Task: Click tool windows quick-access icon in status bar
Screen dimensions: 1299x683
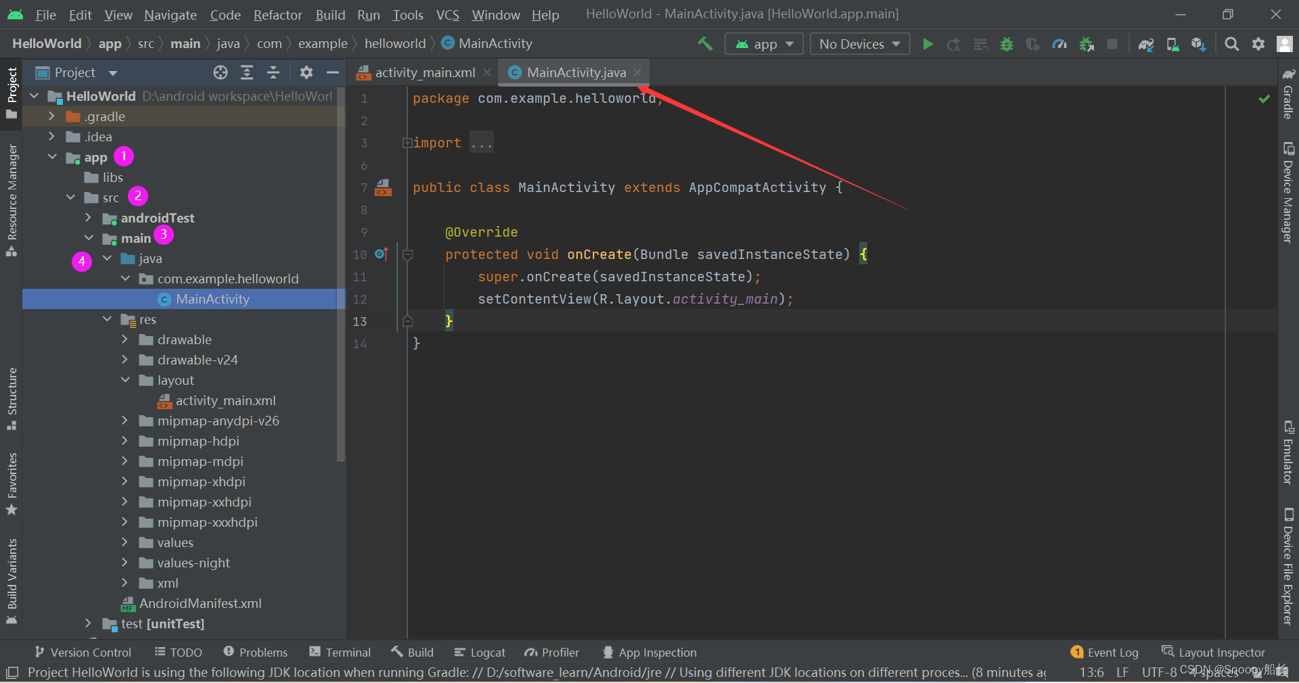Action: (12, 673)
